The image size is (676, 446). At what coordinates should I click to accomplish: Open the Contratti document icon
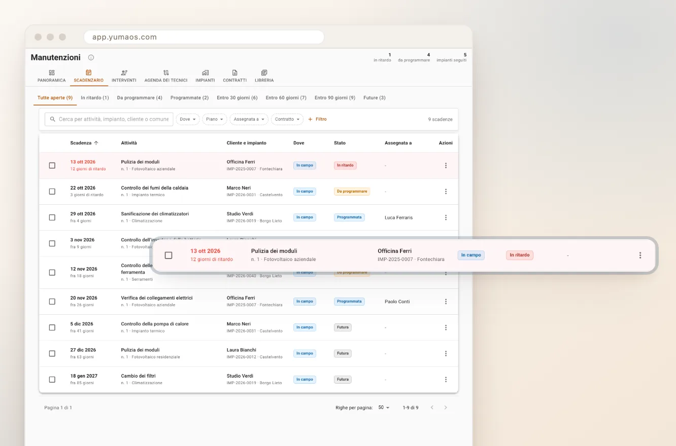(235, 72)
